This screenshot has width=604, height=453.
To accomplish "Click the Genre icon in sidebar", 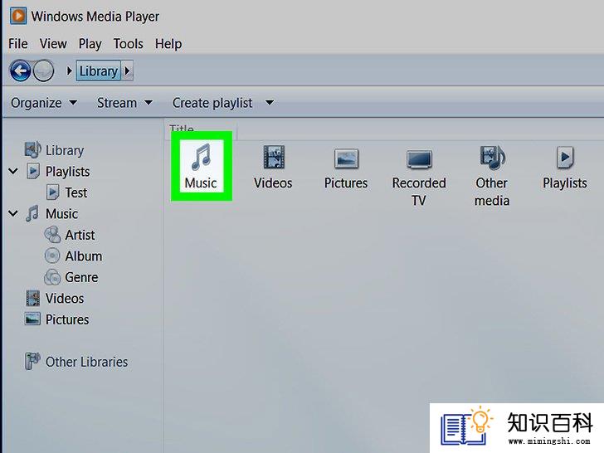I will (x=52, y=277).
